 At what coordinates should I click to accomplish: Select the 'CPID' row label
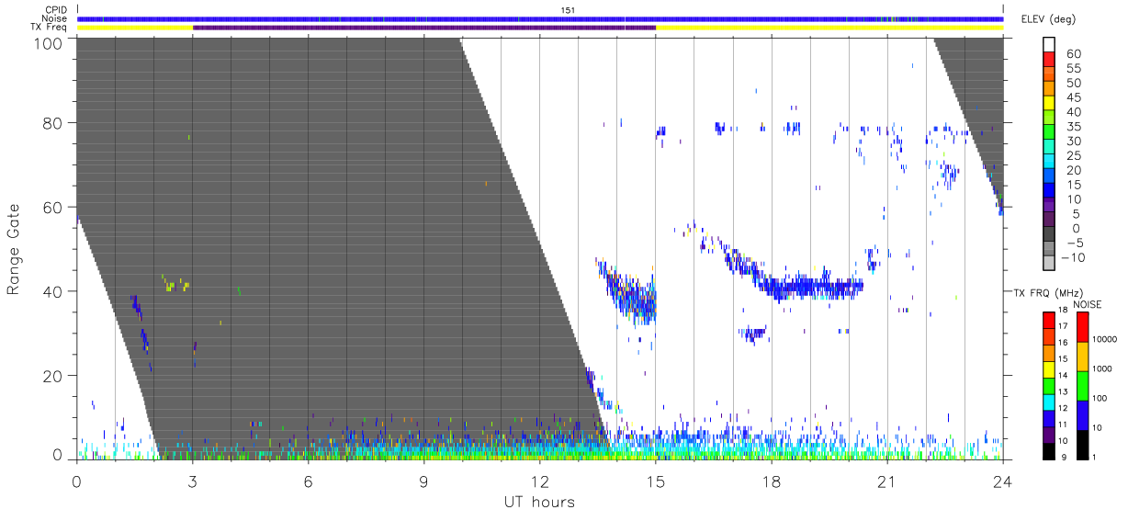57,10
